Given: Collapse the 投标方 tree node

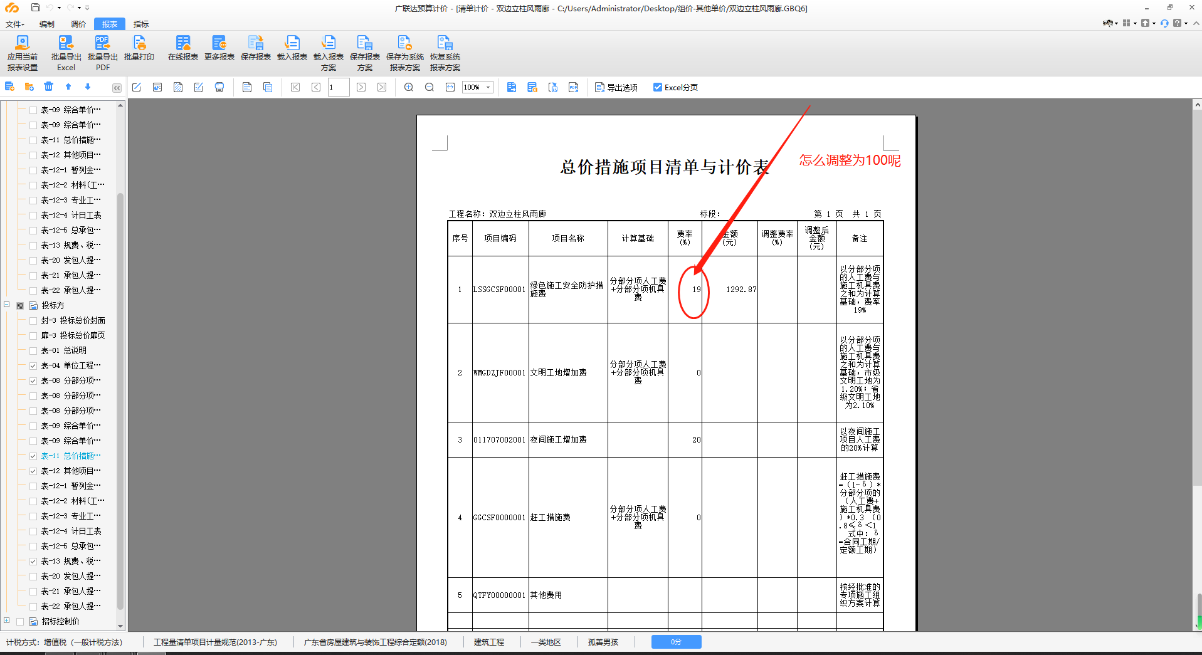Looking at the screenshot, I should pyautogui.click(x=7, y=305).
